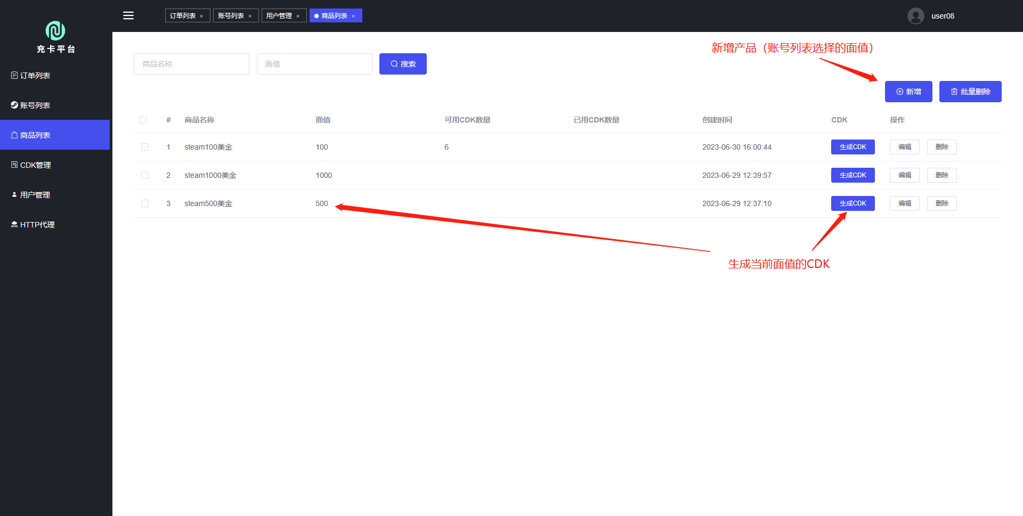Click available CDK count 6 for steam100美金
This screenshot has height=516, width=1023.
446,147
